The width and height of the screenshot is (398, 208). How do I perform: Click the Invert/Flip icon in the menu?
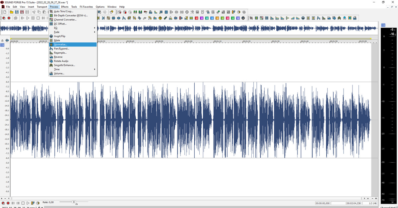51,36
